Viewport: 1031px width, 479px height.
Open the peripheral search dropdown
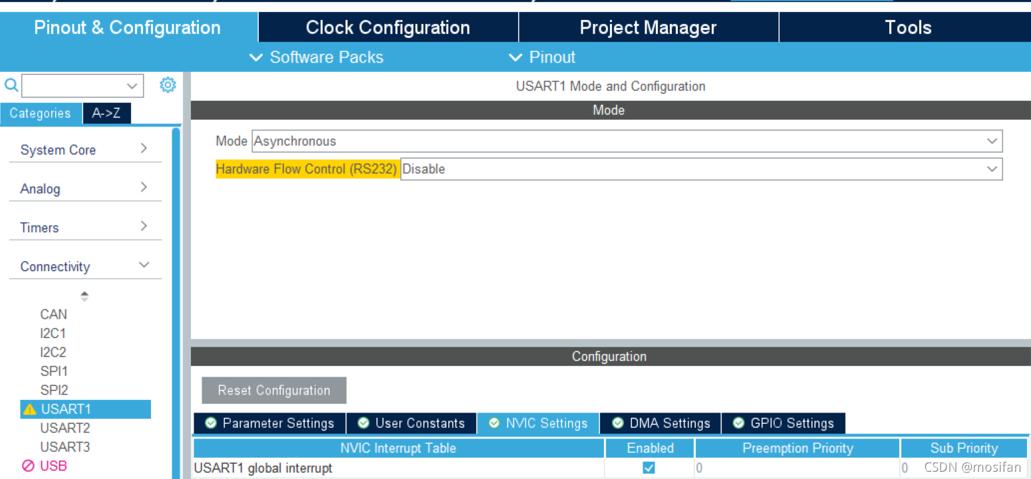(x=132, y=86)
